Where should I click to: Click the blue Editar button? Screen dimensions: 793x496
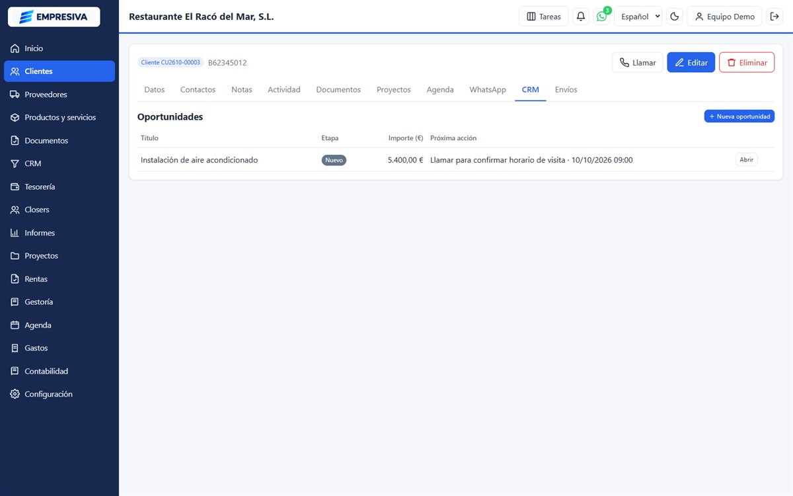tap(691, 63)
